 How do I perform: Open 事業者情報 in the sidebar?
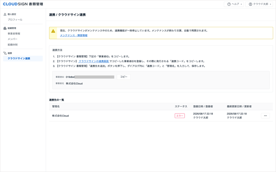pyautogui.click(x=14, y=34)
